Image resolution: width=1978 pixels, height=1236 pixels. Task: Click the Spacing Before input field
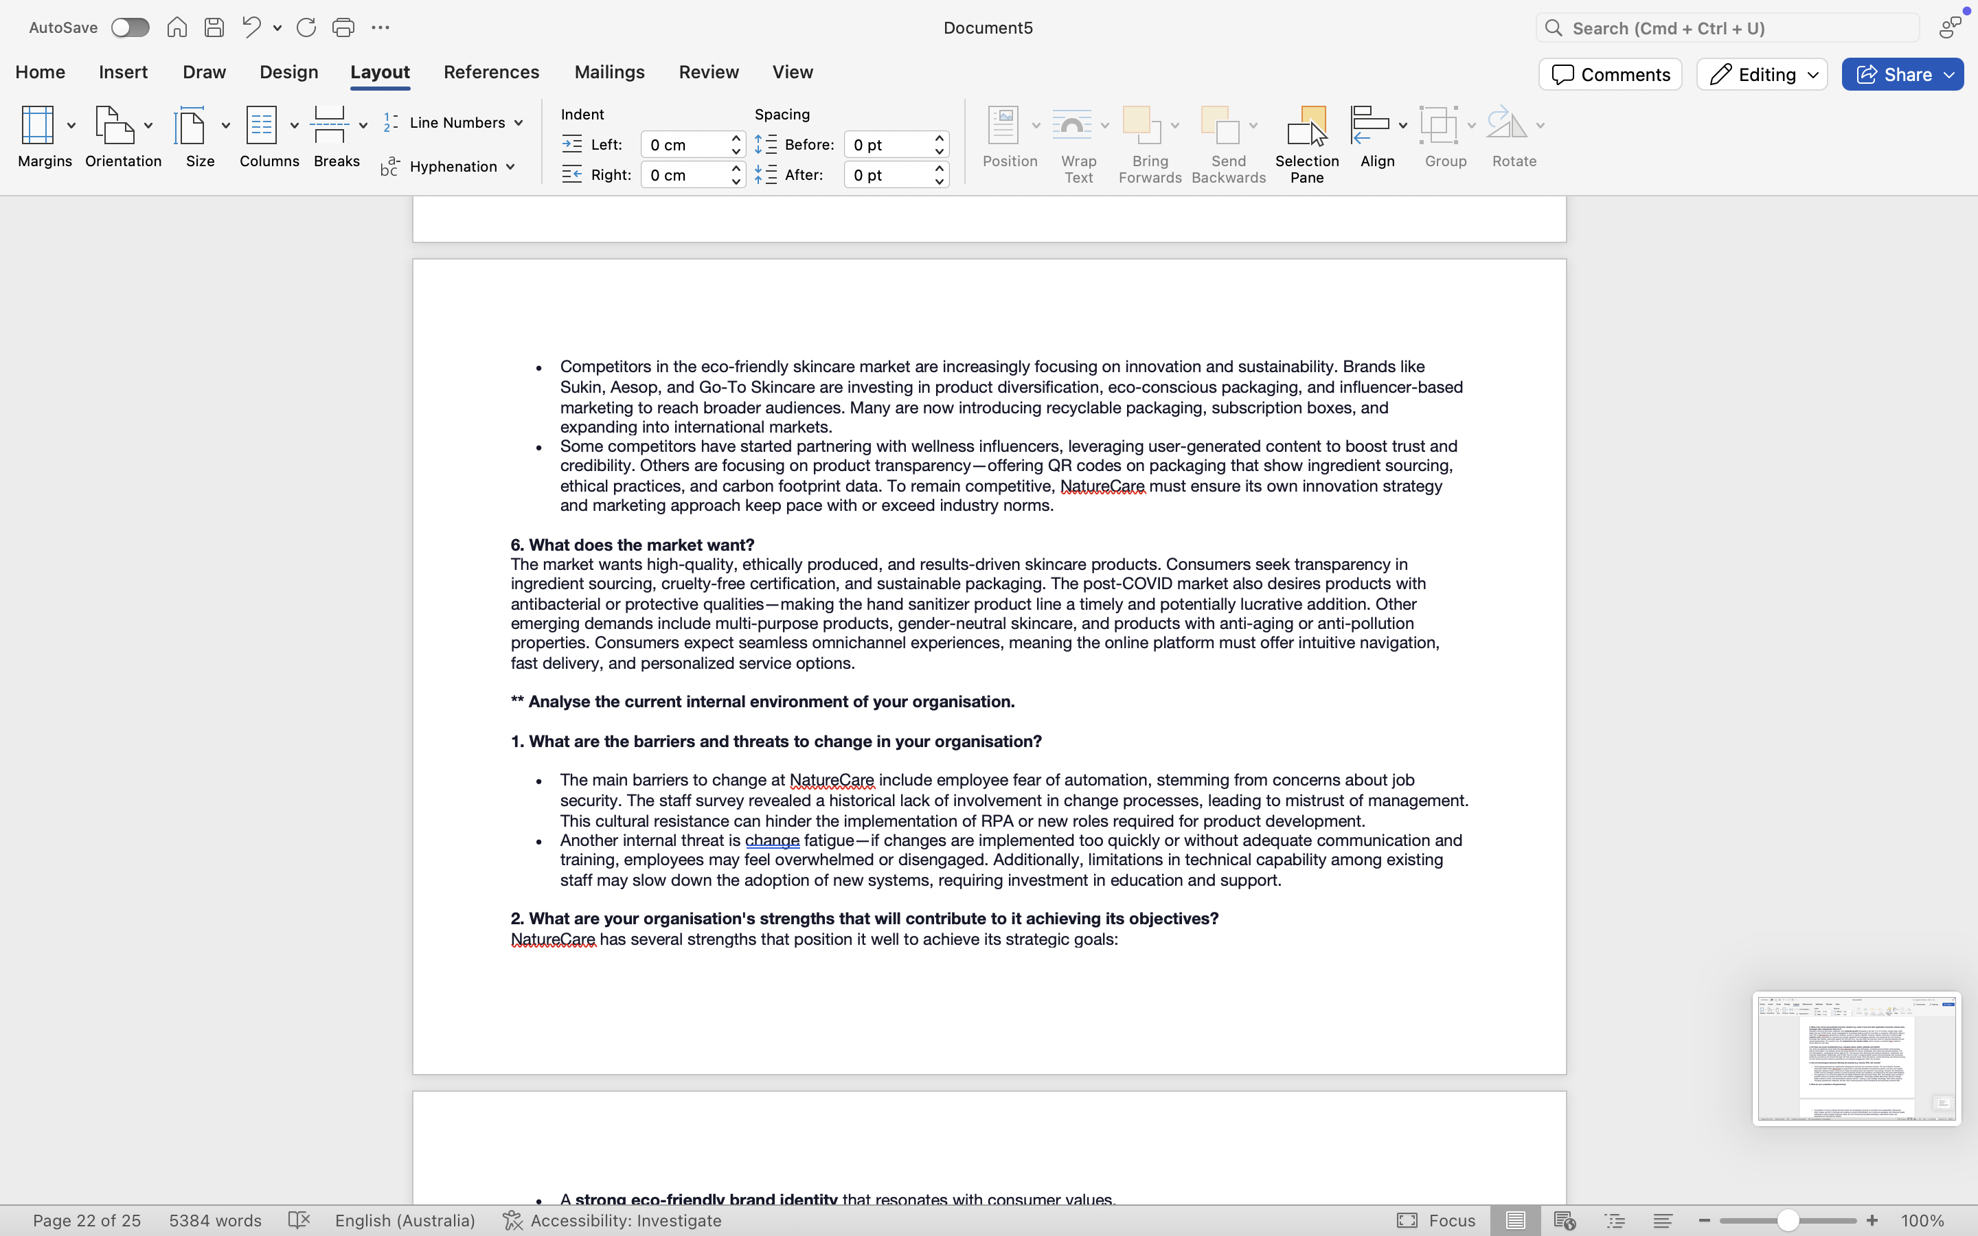point(887,145)
